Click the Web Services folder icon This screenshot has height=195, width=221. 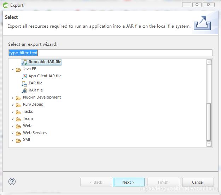pyautogui.click(x=18, y=133)
